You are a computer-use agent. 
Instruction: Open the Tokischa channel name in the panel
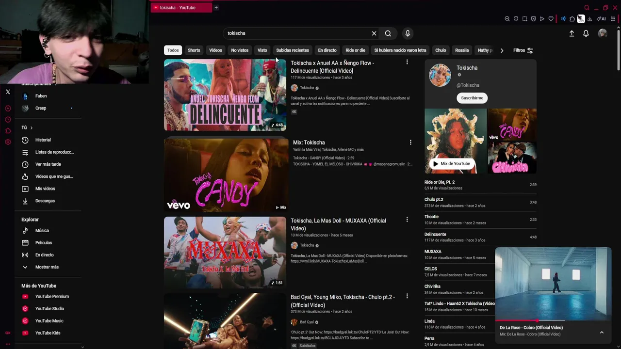coord(467,68)
